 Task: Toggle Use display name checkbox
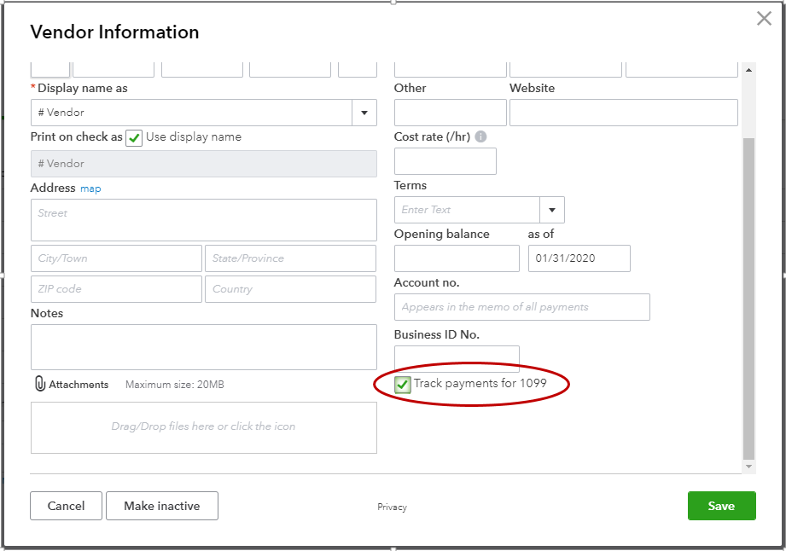[x=134, y=138]
